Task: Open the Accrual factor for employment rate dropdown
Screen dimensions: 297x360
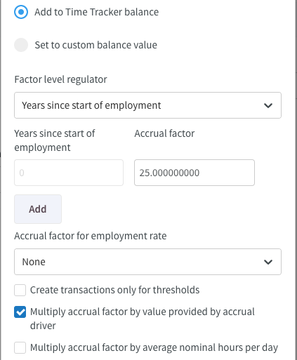Action: tap(147, 262)
